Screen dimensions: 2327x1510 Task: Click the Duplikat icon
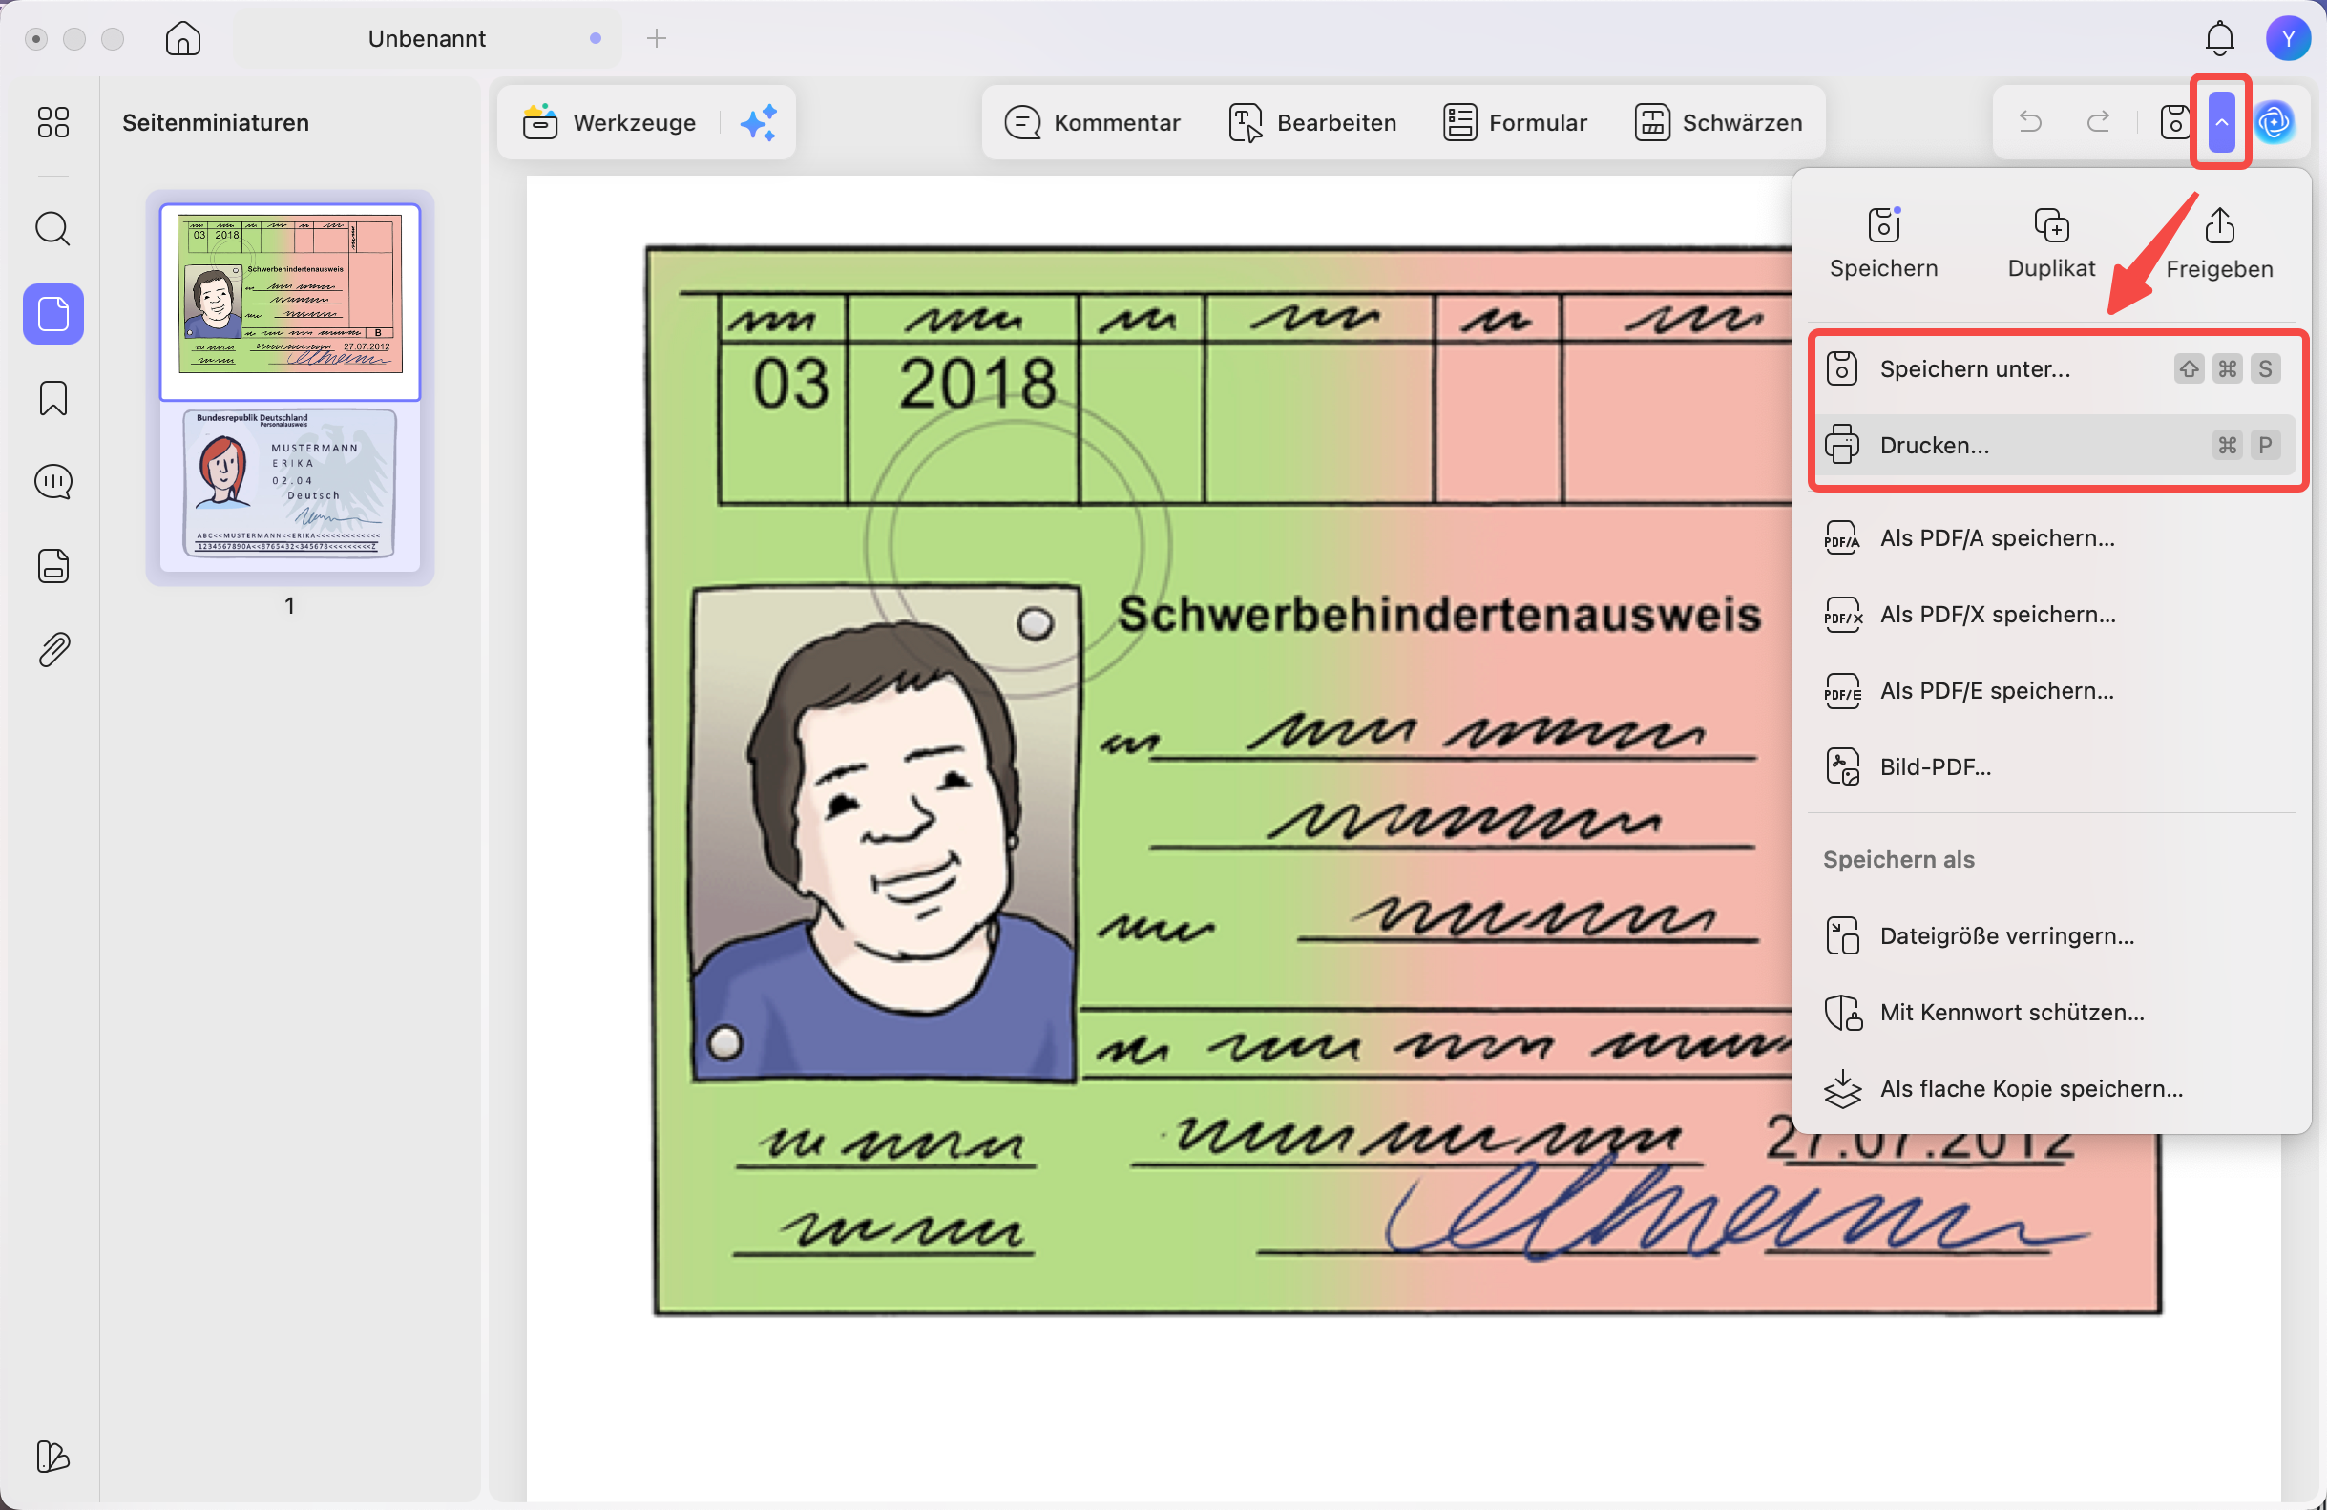click(2051, 242)
